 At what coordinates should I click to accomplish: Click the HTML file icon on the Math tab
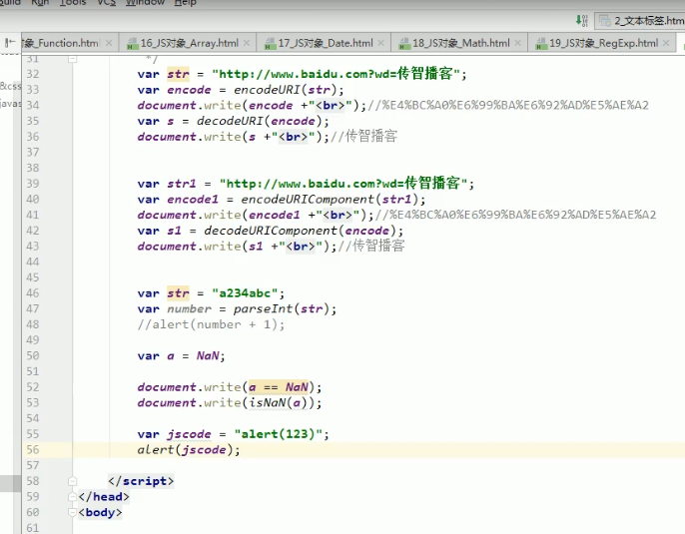(x=404, y=44)
